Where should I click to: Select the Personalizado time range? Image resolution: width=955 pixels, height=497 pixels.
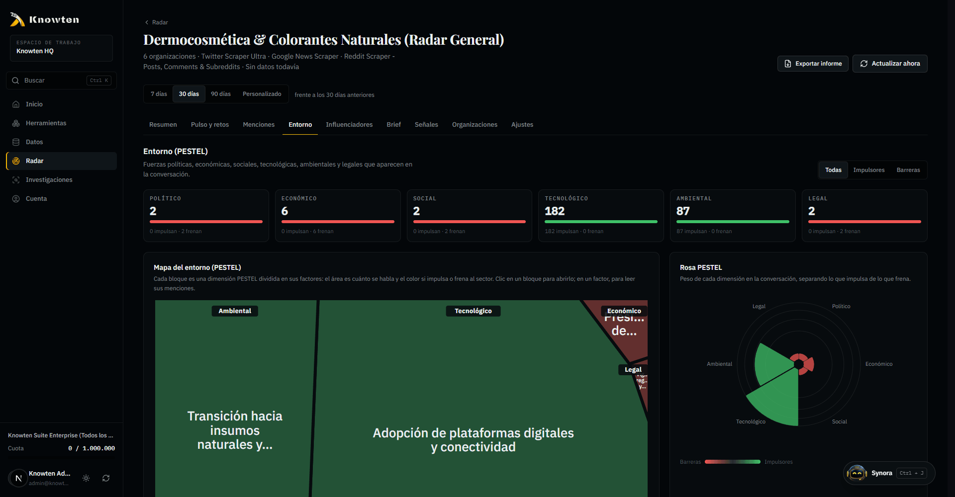[x=262, y=94]
